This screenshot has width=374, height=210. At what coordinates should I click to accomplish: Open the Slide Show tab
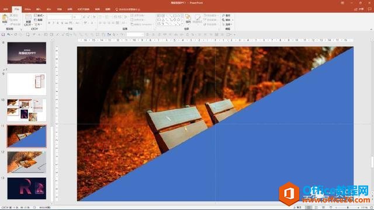tap(83, 9)
